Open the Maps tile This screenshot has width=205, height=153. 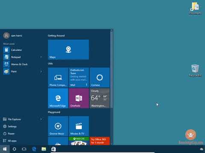(x=68, y=49)
